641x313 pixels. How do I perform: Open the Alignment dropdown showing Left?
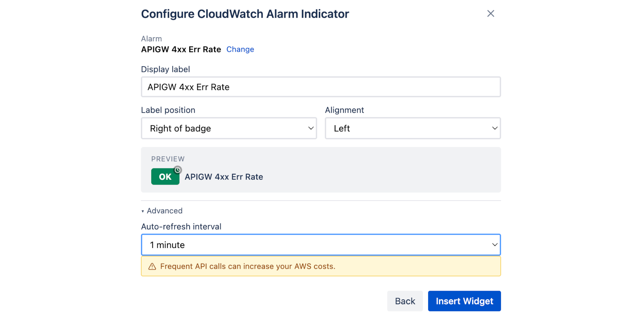point(413,128)
